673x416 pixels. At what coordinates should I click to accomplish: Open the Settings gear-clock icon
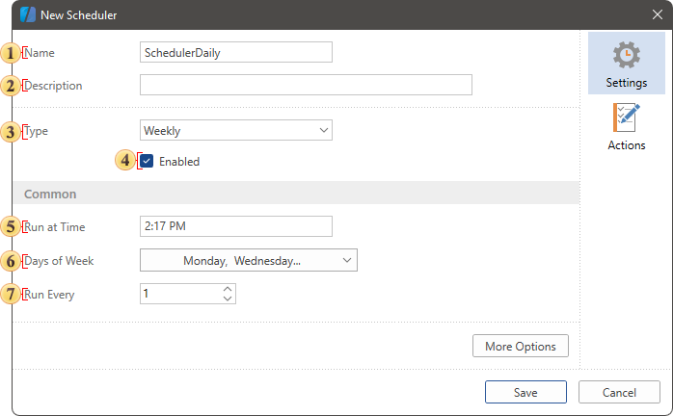[626, 56]
